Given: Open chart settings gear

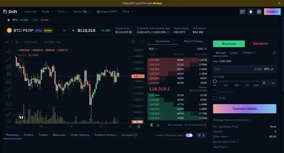Looking at the screenshot, I should click(x=139, y=127).
